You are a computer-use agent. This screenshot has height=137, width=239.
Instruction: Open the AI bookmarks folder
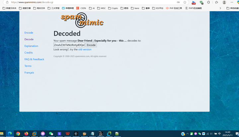point(92,8)
